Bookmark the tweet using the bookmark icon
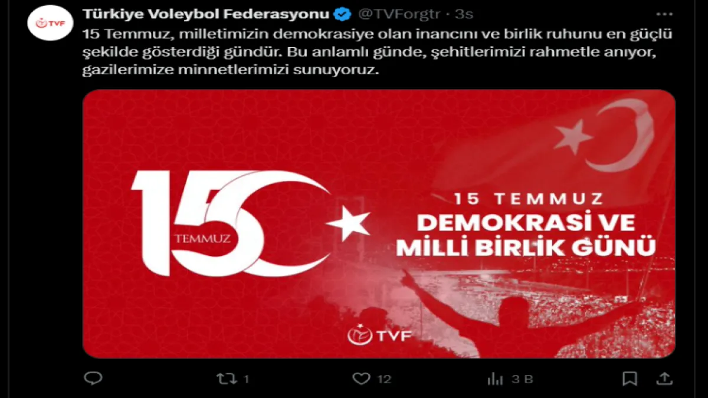The width and height of the screenshot is (708, 398). point(630,379)
